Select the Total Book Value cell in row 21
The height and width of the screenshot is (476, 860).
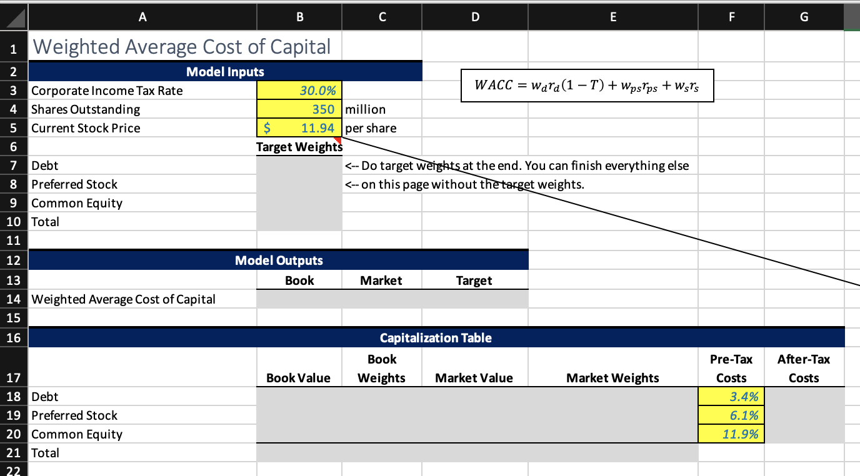(299, 453)
